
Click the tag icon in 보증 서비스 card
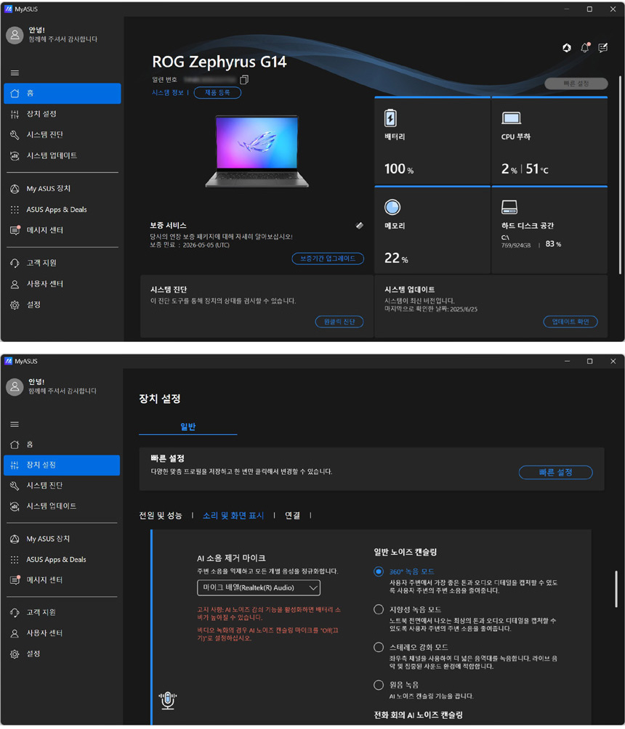point(359,226)
